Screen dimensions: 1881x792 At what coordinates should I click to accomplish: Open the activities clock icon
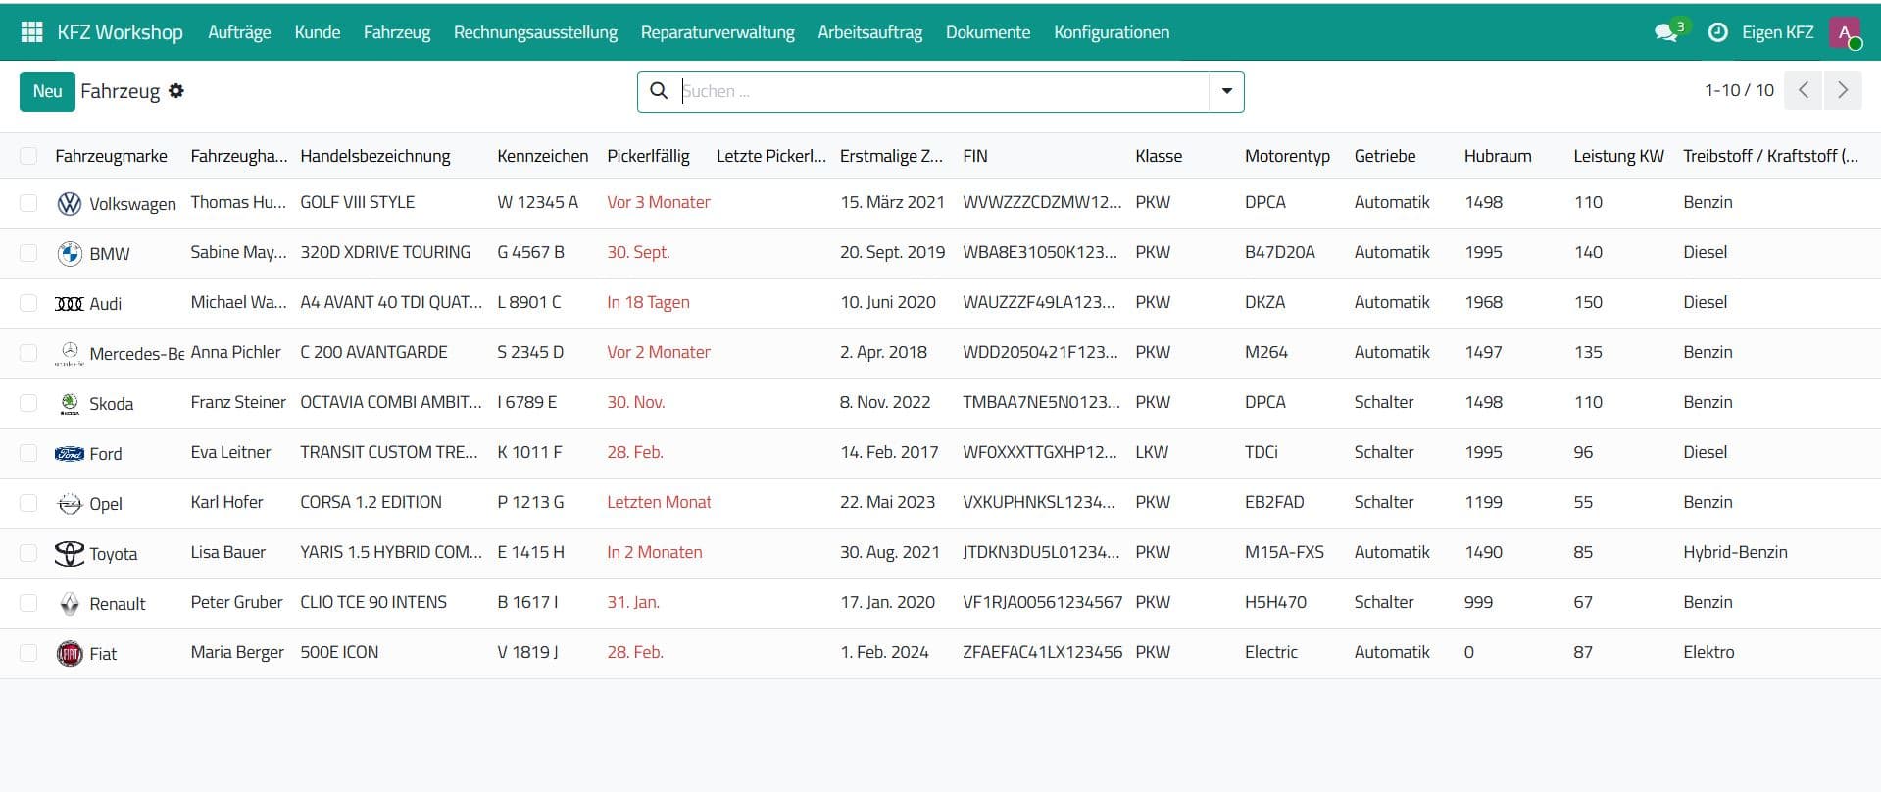coord(1717,32)
